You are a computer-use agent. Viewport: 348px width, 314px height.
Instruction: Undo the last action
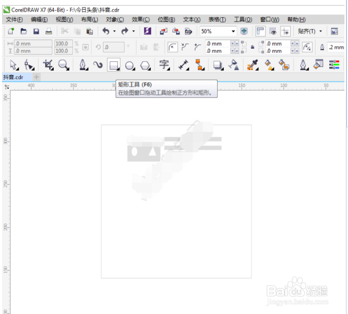click(x=106, y=31)
